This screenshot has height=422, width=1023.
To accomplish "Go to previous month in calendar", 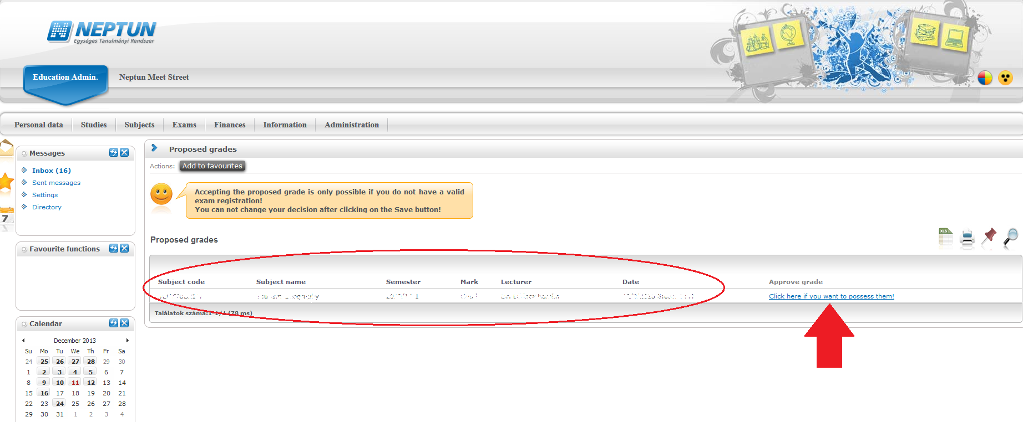I will (x=23, y=341).
